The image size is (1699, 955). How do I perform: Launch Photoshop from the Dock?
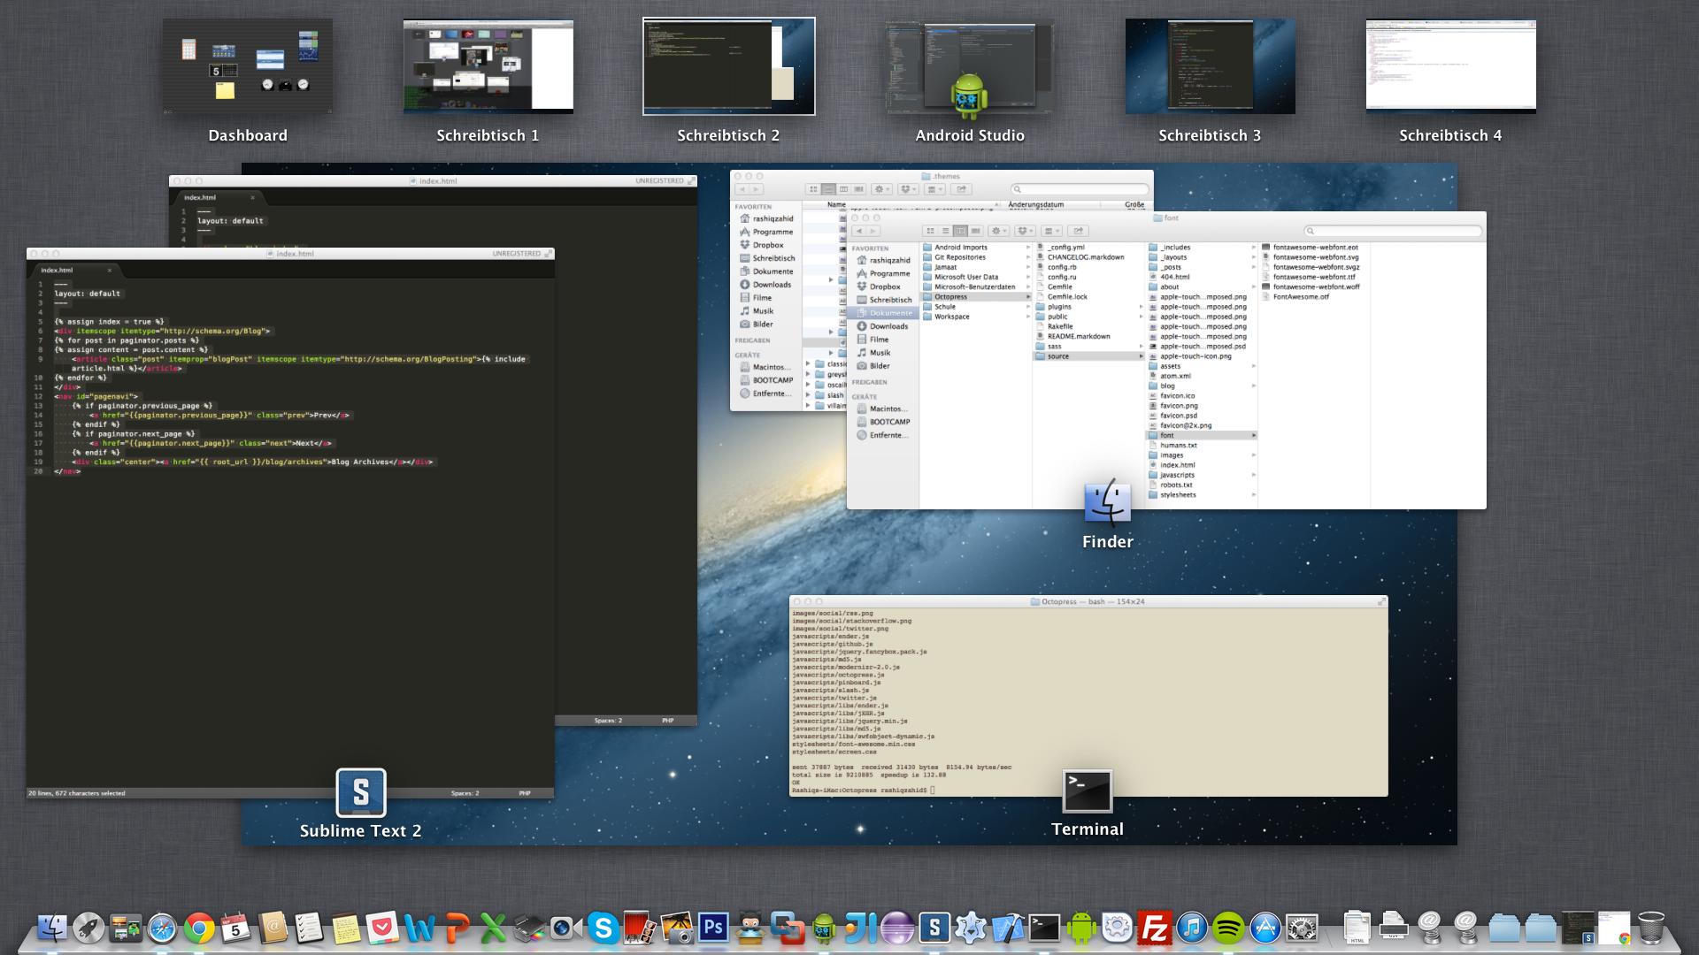pos(713,928)
